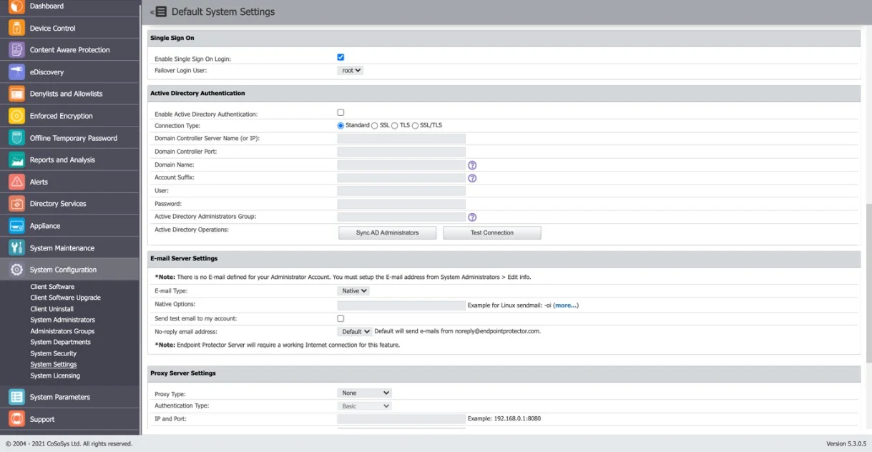Open Administrators Groups item
The height and width of the screenshot is (452, 872).
62,331
